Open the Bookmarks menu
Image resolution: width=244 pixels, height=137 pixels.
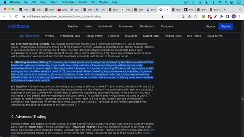(x=68, y=2)
